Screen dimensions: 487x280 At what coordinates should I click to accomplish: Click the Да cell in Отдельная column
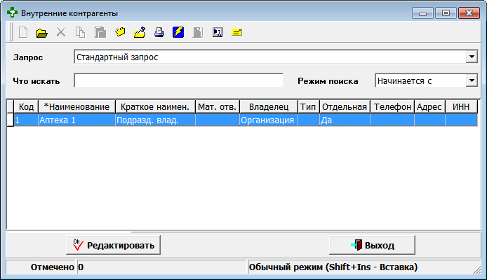point(345,120)
